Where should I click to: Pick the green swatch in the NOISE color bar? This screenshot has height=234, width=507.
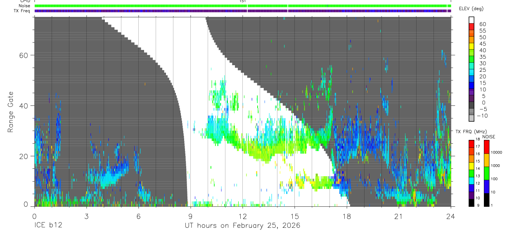pos(487,173)
